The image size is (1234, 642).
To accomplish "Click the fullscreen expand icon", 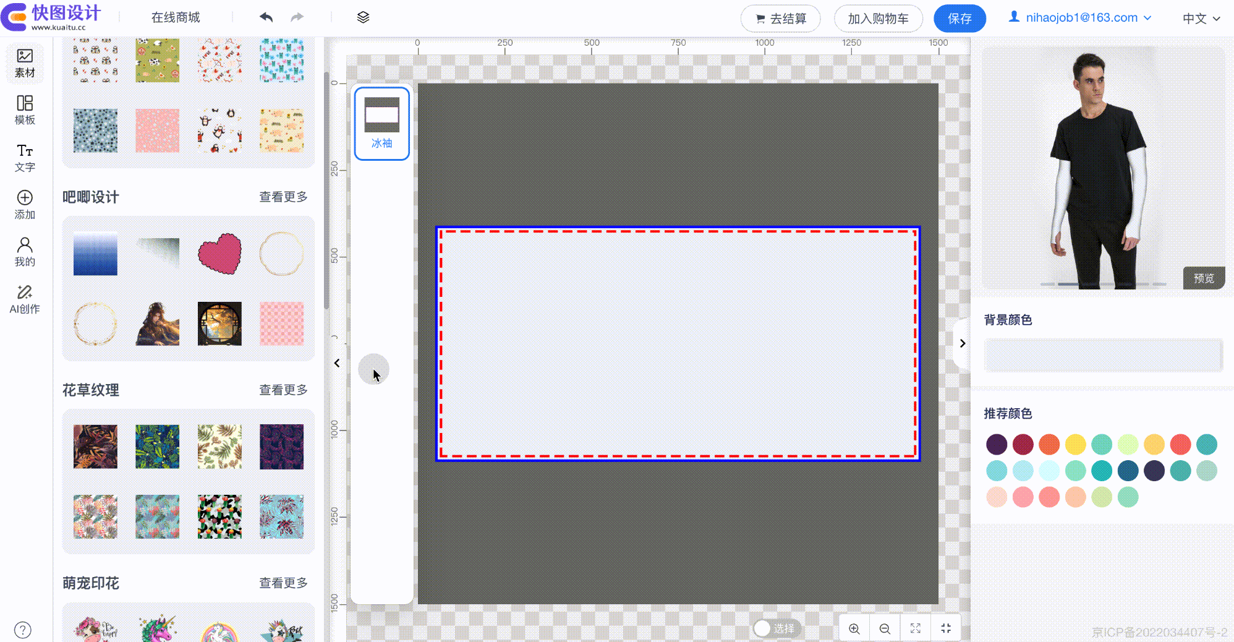I will [916, 628].
